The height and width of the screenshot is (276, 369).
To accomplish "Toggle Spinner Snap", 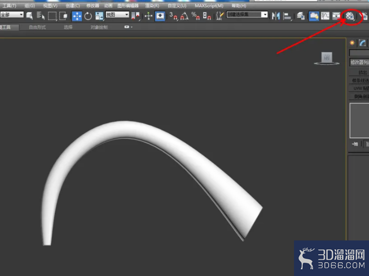I will pos(207,16).
